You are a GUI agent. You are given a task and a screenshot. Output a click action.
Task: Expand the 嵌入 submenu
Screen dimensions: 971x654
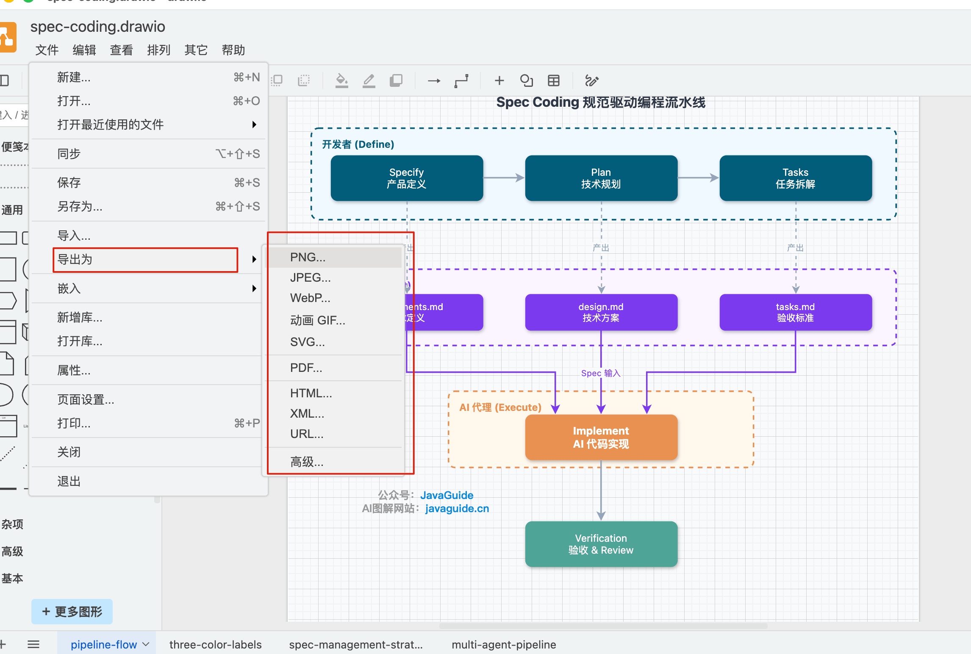click(x=148, y=288)
